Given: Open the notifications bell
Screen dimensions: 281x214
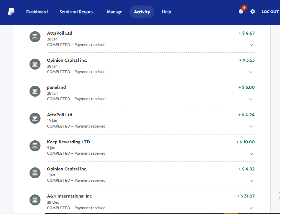Looking at the screenshot, I should pos(241,12).
